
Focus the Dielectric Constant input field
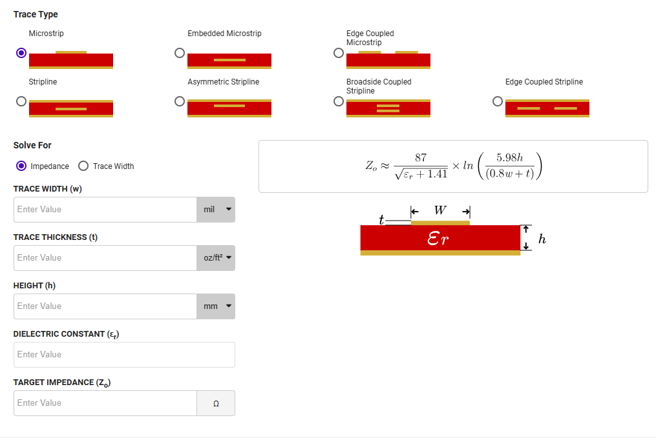pos(124,355)
